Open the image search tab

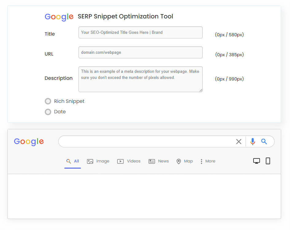98,161
